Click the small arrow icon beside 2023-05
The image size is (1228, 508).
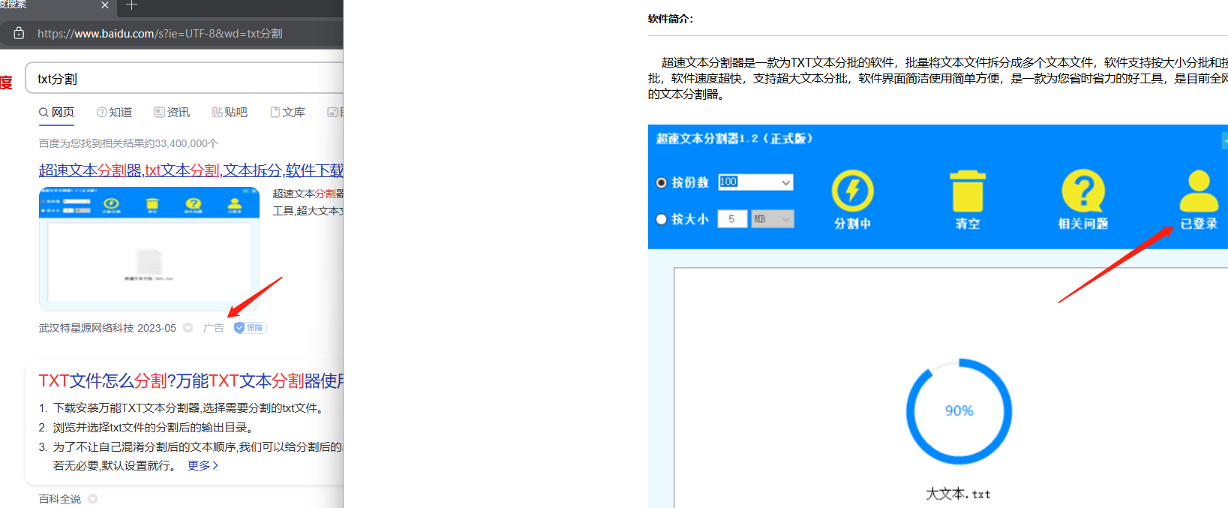(188, 328)
